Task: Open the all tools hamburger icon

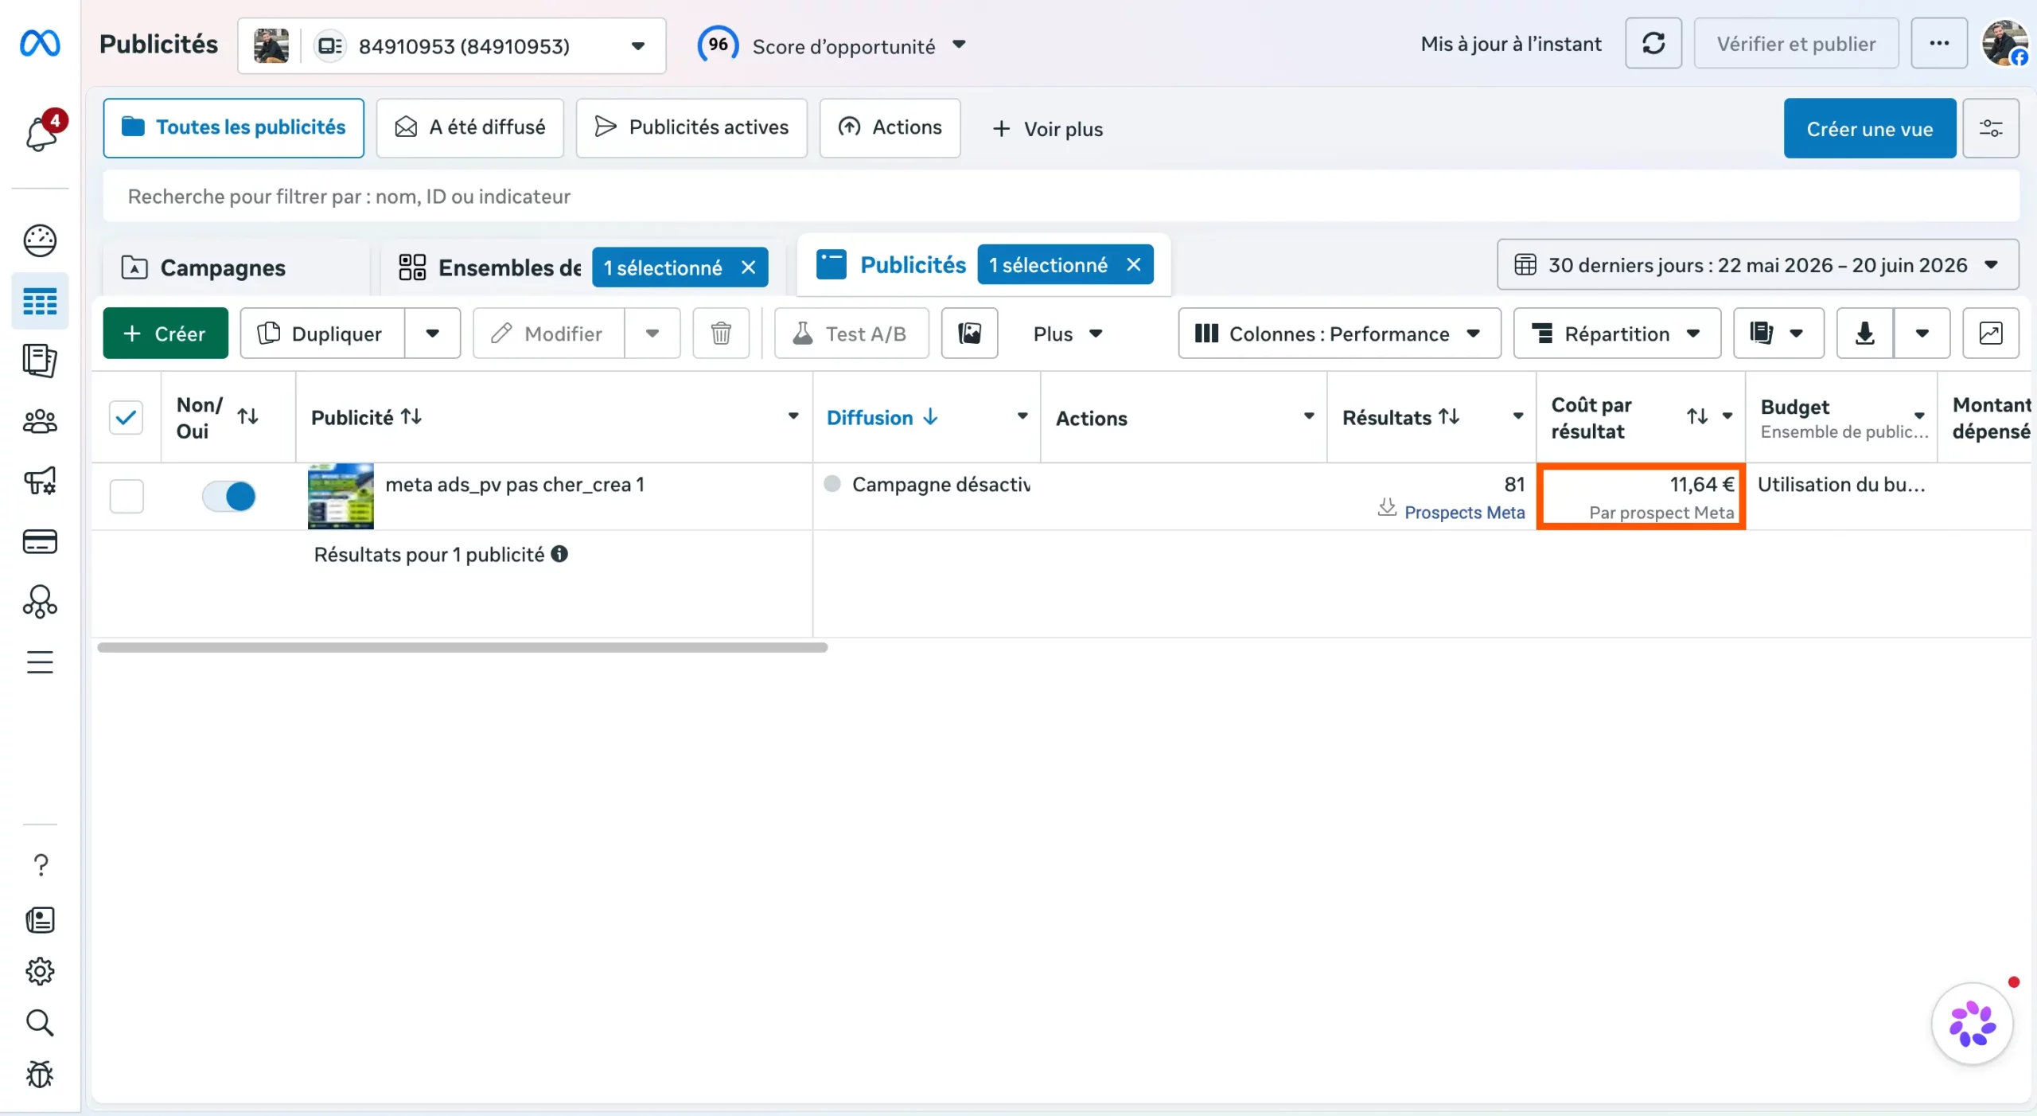Action: tap(40, 661)
